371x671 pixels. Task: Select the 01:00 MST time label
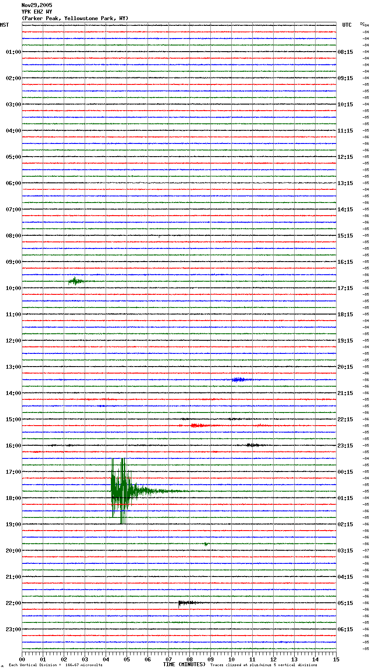[14, 52]
